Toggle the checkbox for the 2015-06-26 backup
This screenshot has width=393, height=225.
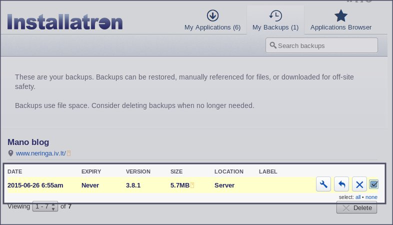click(x=373, y=184)
